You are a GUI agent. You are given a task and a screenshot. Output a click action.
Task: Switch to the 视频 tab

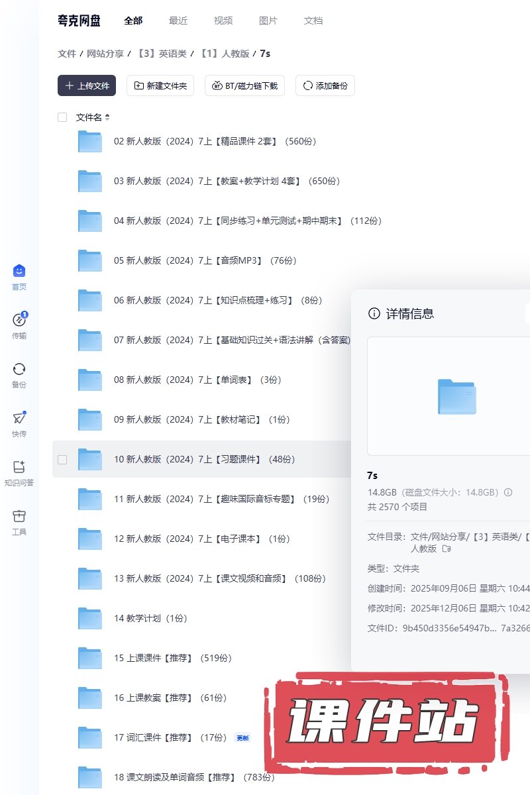click(223, 21)
